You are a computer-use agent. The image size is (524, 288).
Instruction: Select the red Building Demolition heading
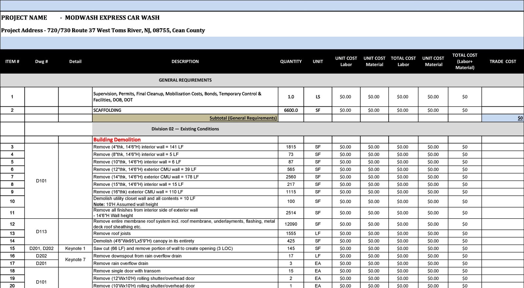tap(117, 140)
